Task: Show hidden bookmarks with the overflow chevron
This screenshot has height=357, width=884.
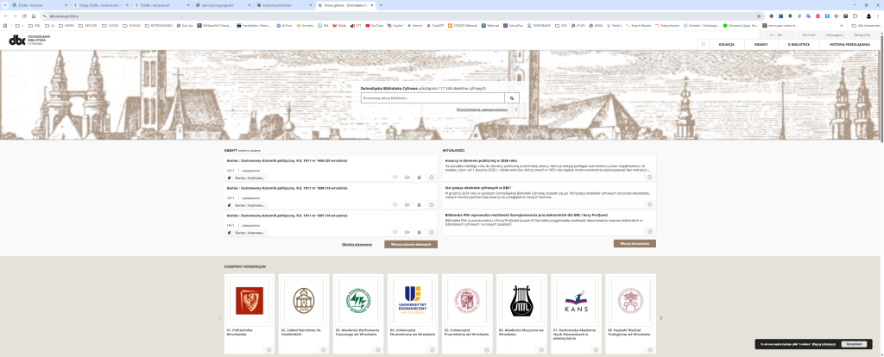Action: click(x=842, y=25)
